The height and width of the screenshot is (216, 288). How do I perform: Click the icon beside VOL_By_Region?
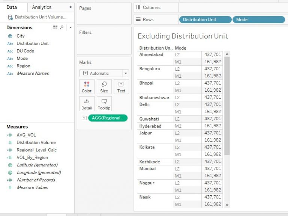coord(10,158)
